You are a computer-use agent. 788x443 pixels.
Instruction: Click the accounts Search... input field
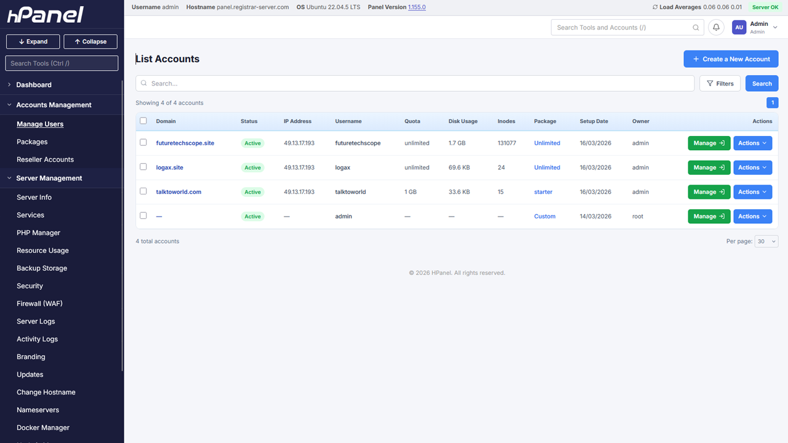point(415,84)
